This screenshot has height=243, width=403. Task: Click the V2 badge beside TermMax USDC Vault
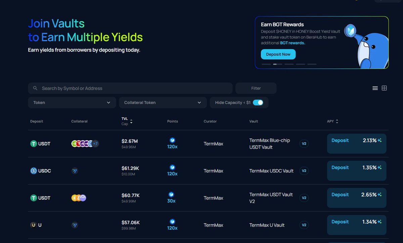[x=304, y=171]
